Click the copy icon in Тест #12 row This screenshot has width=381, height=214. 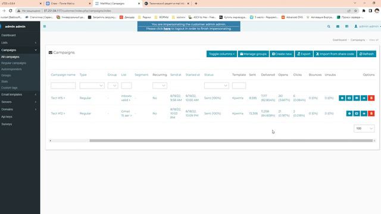coord(357,114)
